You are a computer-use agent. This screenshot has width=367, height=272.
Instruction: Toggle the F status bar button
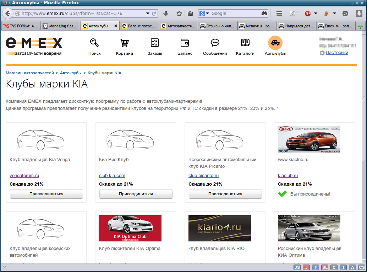(x=316, y=267)
